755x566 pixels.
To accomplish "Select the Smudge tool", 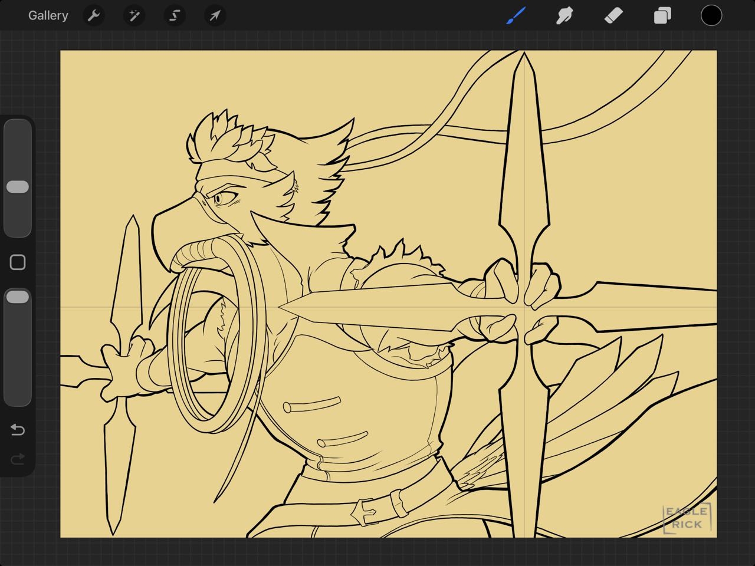I will [x=564, y=15].
